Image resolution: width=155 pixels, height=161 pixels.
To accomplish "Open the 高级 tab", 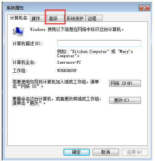I will point(55,18).
